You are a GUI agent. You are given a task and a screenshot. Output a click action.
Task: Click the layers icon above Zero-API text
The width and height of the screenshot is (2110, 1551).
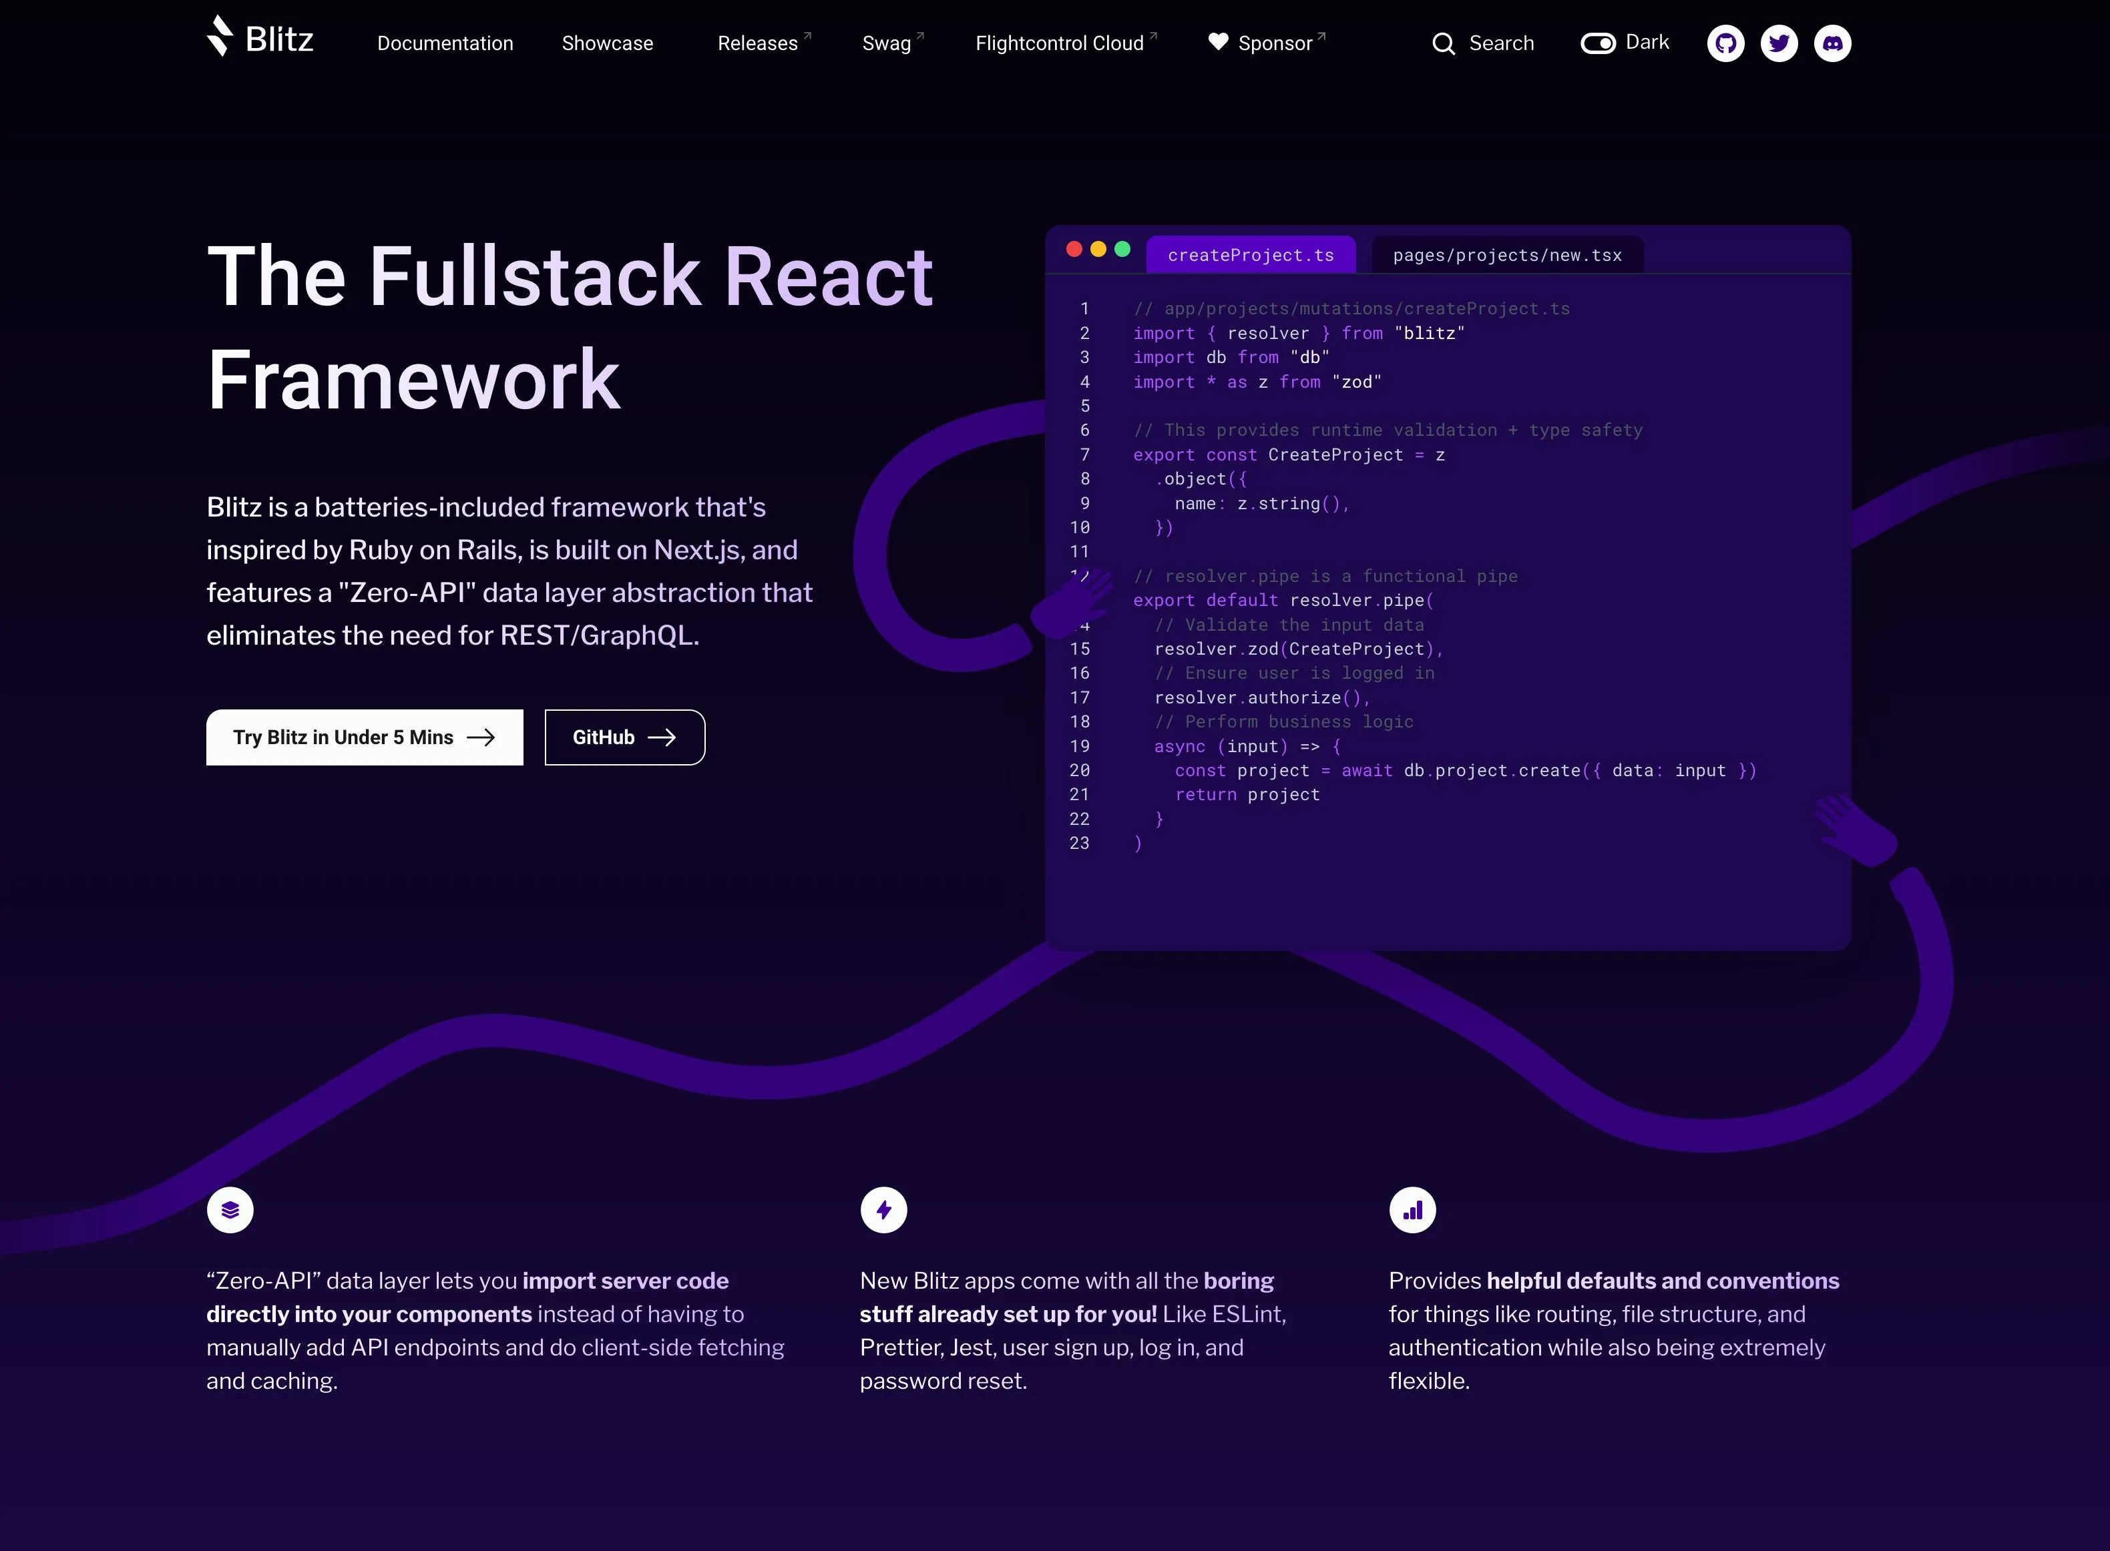230,1209
